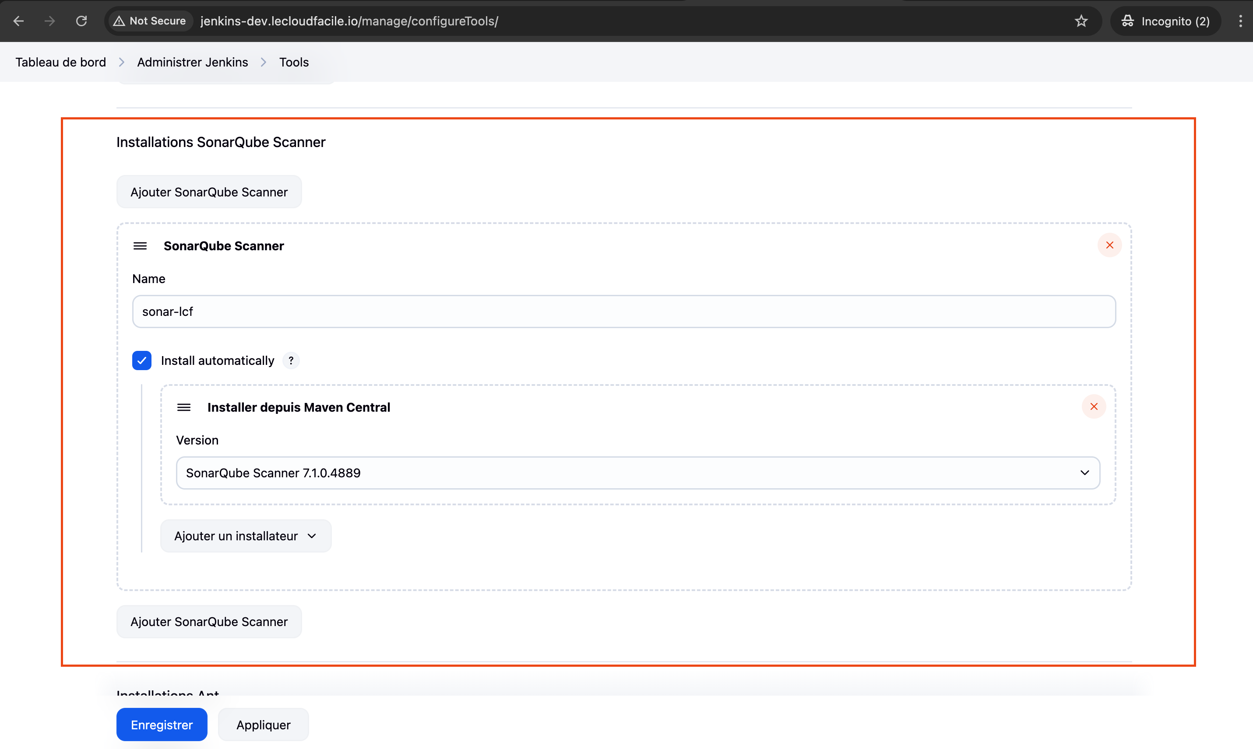1253x749 pixels.
Task: Open the browser three-dot menu
Action: [1240, 21]
